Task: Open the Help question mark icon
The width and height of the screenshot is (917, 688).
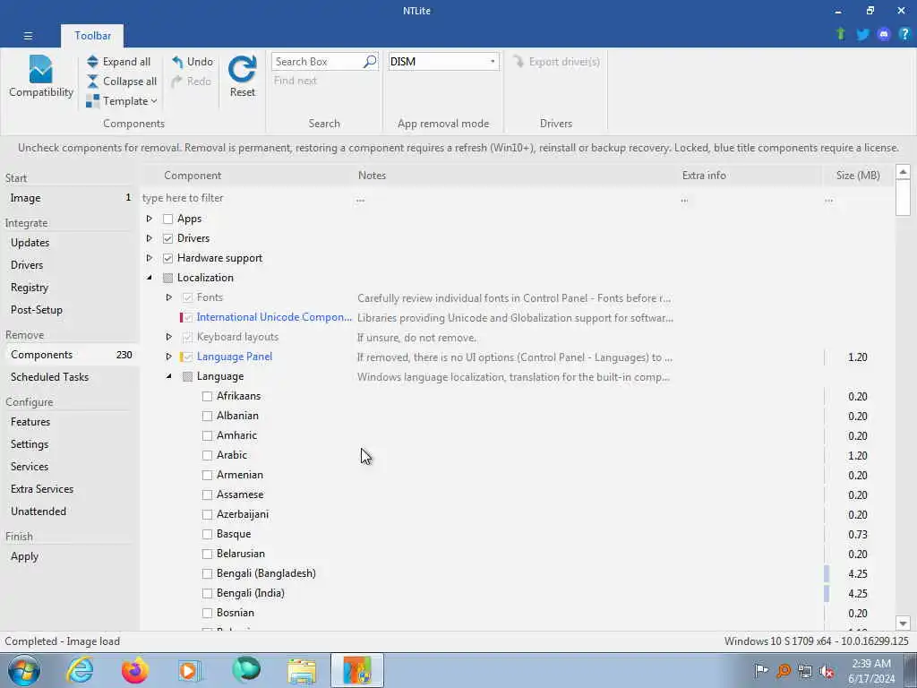Action: pyautogui.click(x=904, y=34)
